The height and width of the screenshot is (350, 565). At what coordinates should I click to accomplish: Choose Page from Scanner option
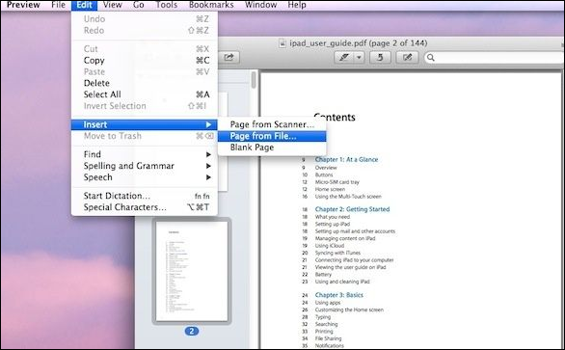pyautogui.click(x=272, y=124)
